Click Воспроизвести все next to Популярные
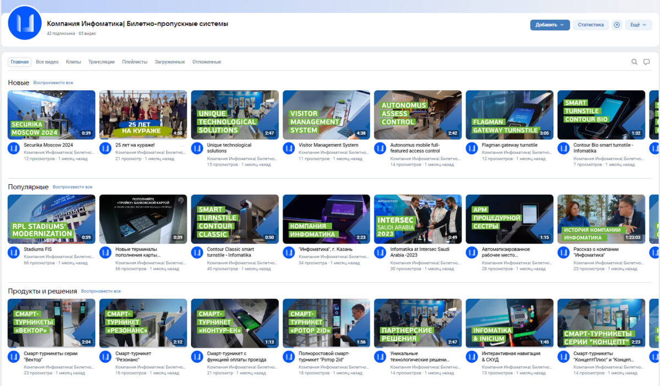Viewport: 660px width, 386px height. [x=73, y=187]
